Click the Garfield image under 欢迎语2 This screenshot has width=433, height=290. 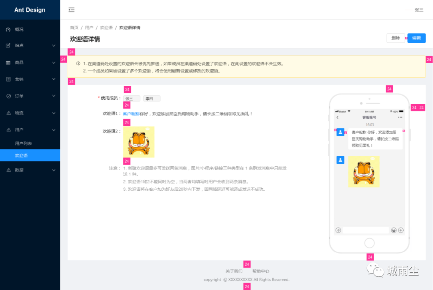click(x=139, y=142)
